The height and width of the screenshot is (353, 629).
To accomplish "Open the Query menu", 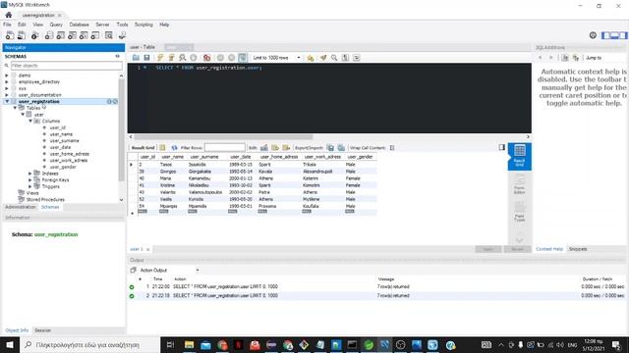I will pos(56,25).
